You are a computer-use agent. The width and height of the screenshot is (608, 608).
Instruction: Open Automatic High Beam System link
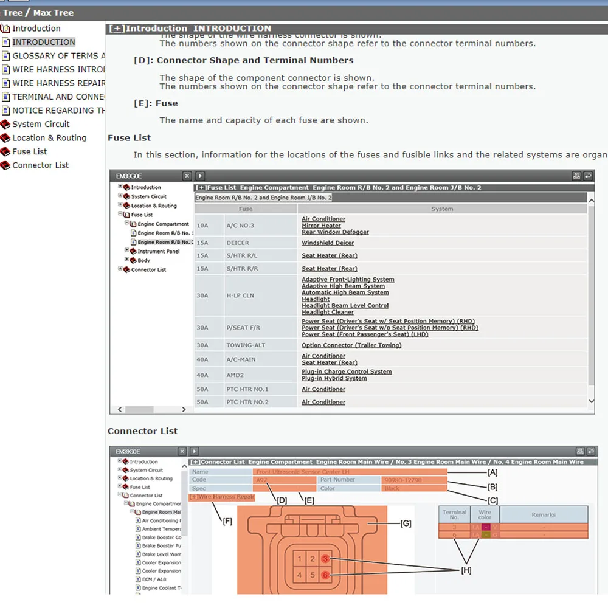click(x=345, y=293)
